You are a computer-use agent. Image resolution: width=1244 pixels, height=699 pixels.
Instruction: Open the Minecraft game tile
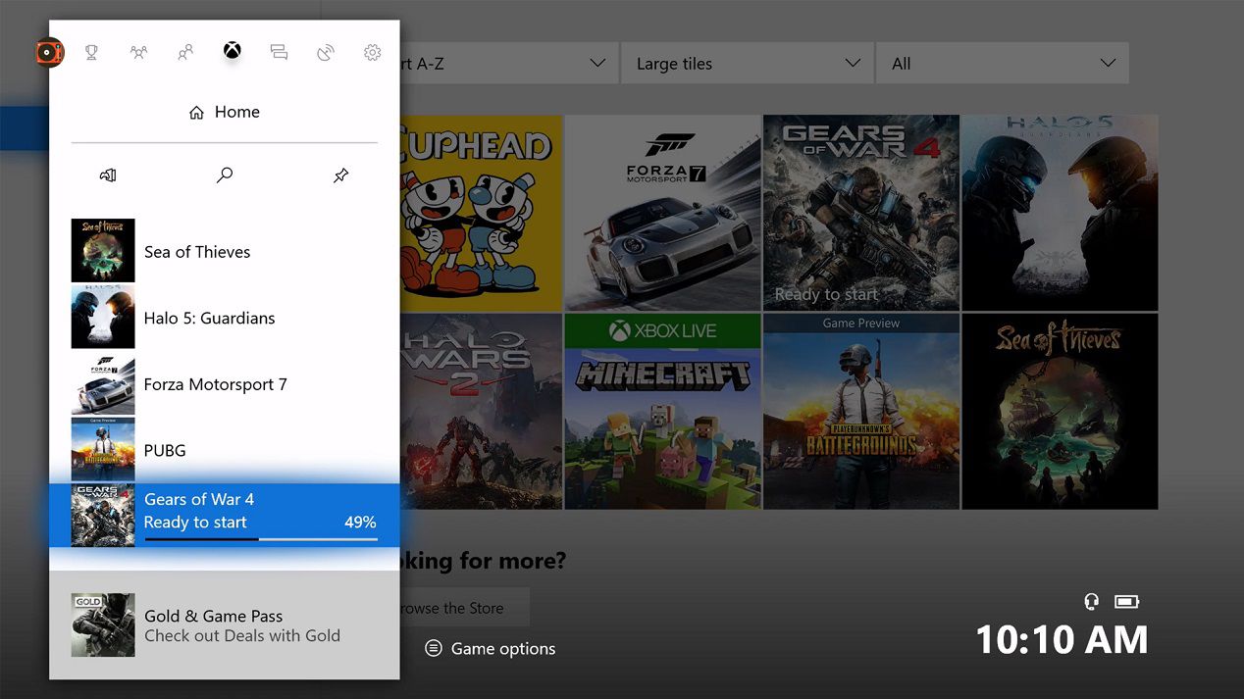662,411
